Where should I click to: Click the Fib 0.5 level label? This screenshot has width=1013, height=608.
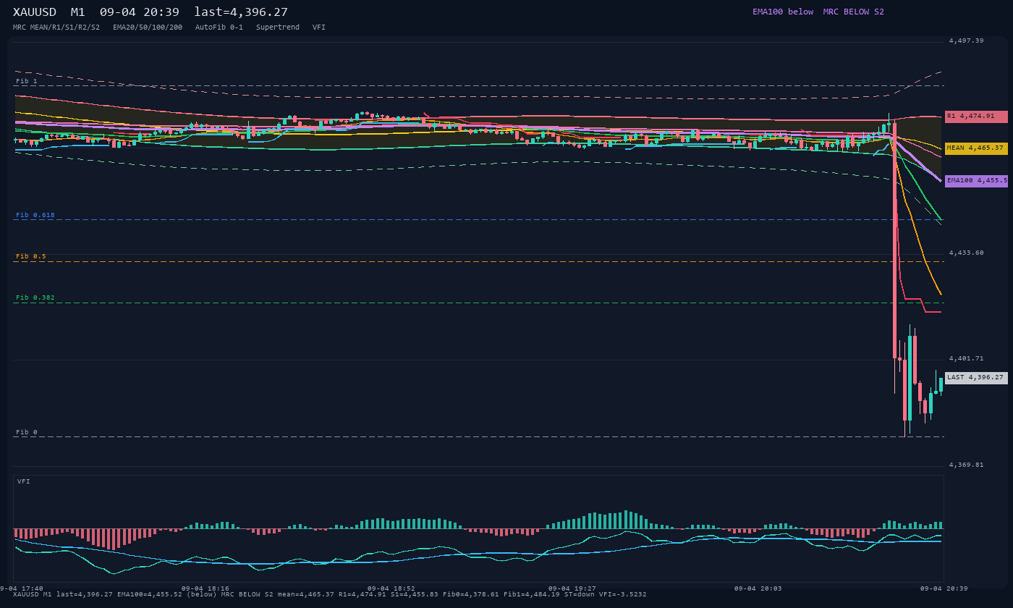pyautogui.click(x=31, y=256)
